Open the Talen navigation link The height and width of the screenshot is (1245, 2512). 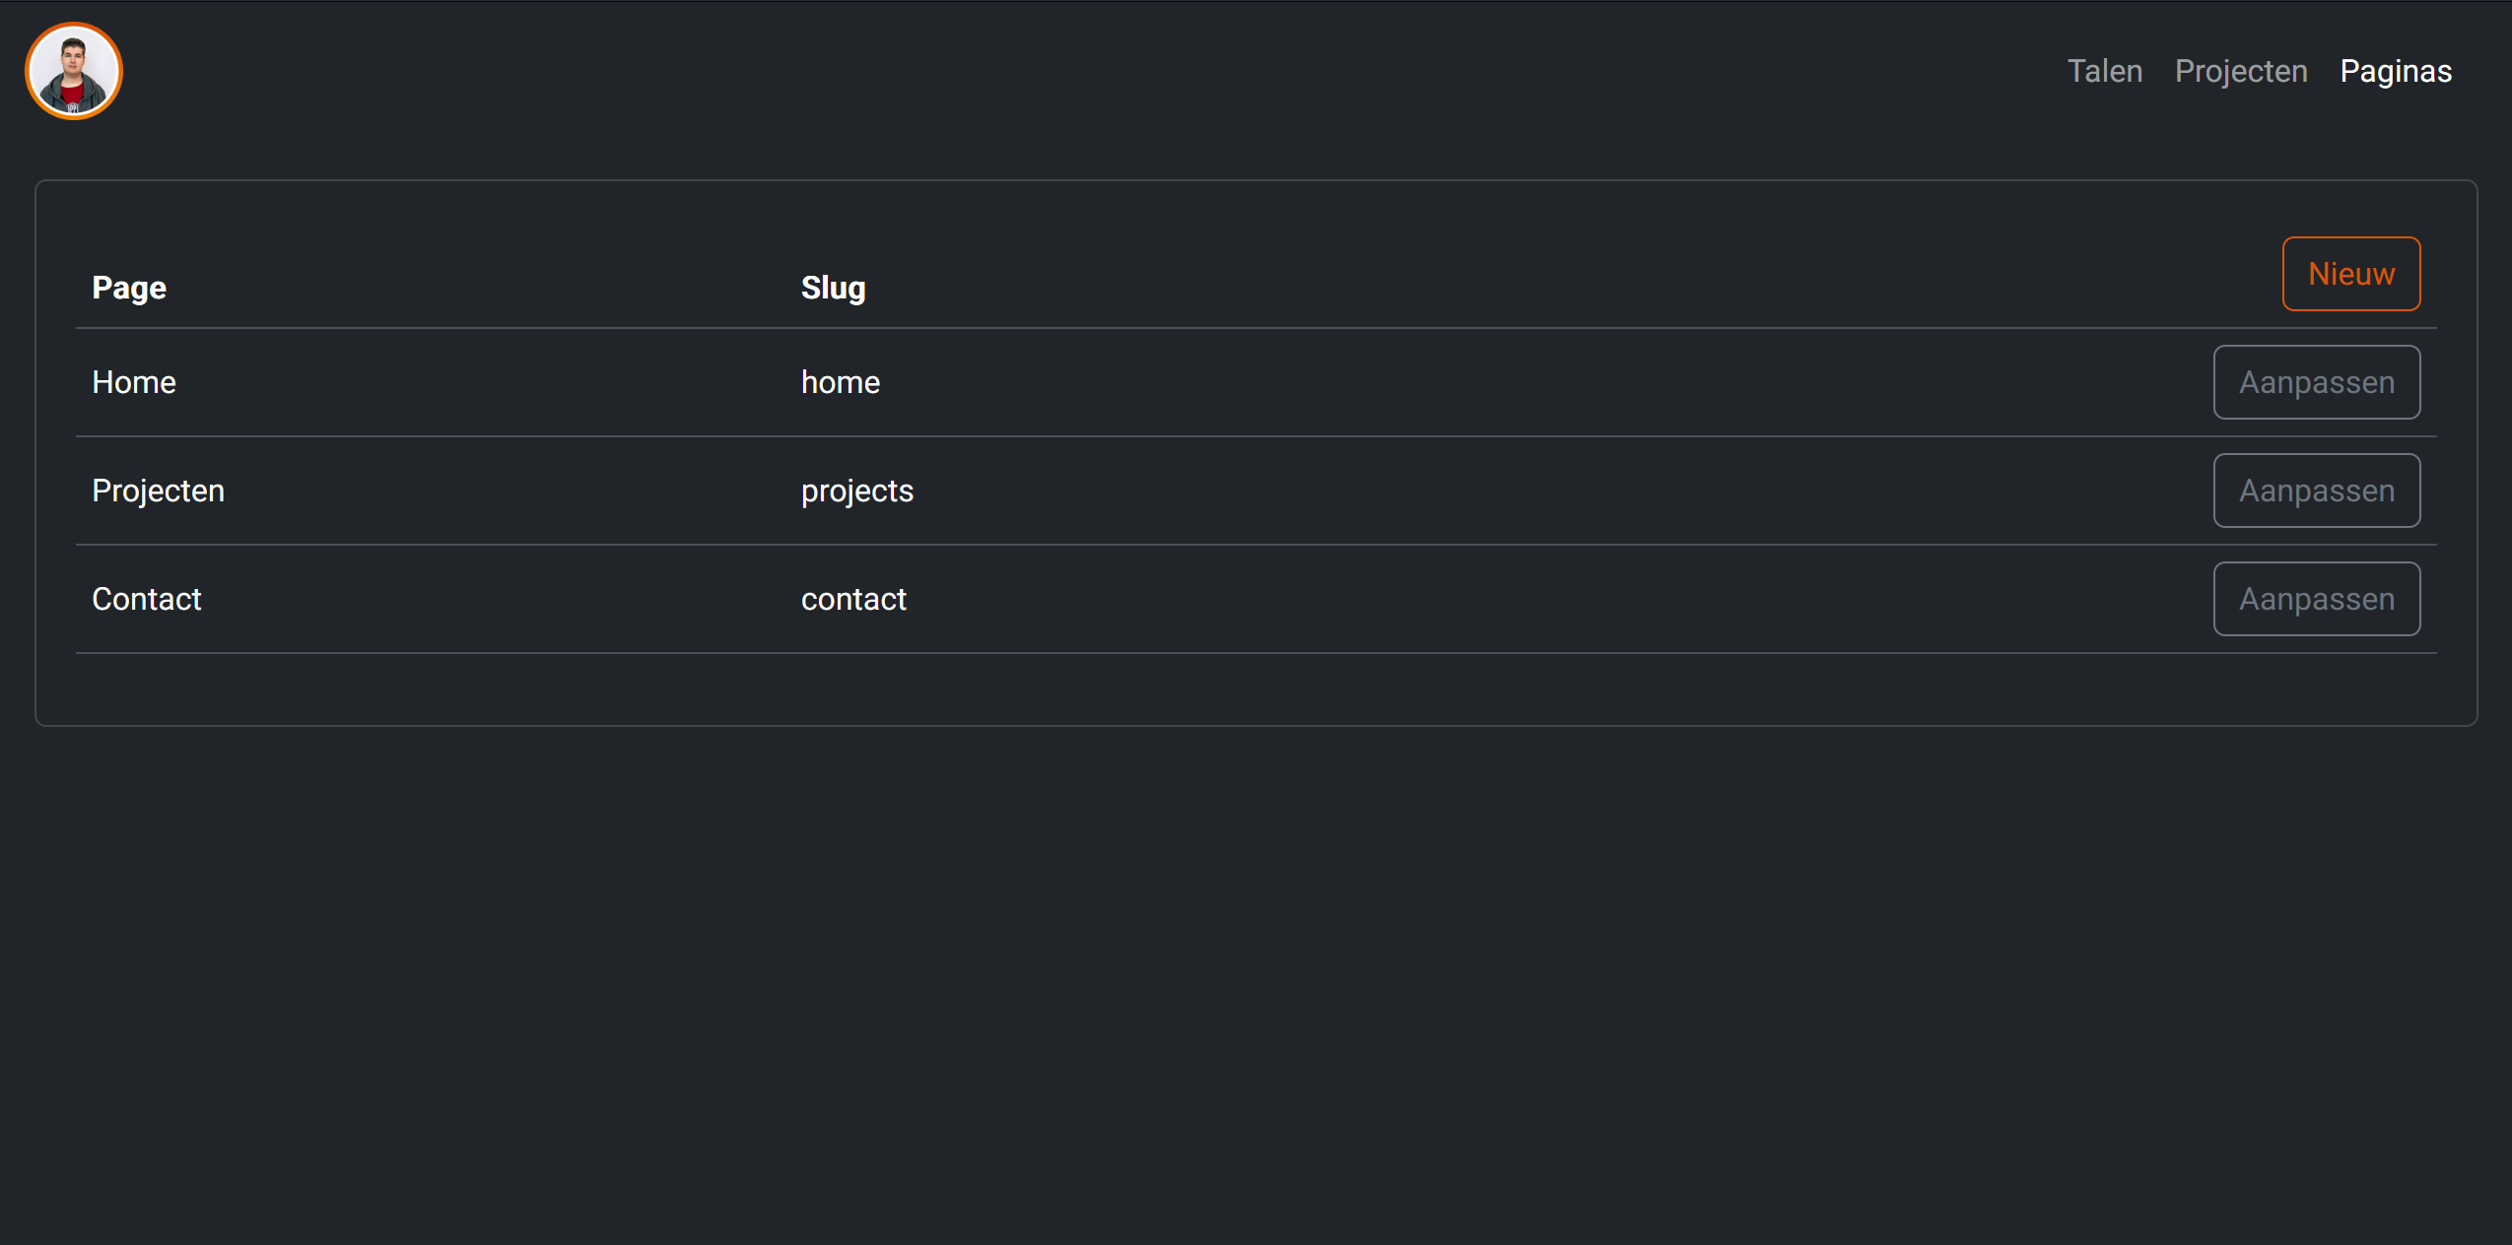tap(2104, 71)
